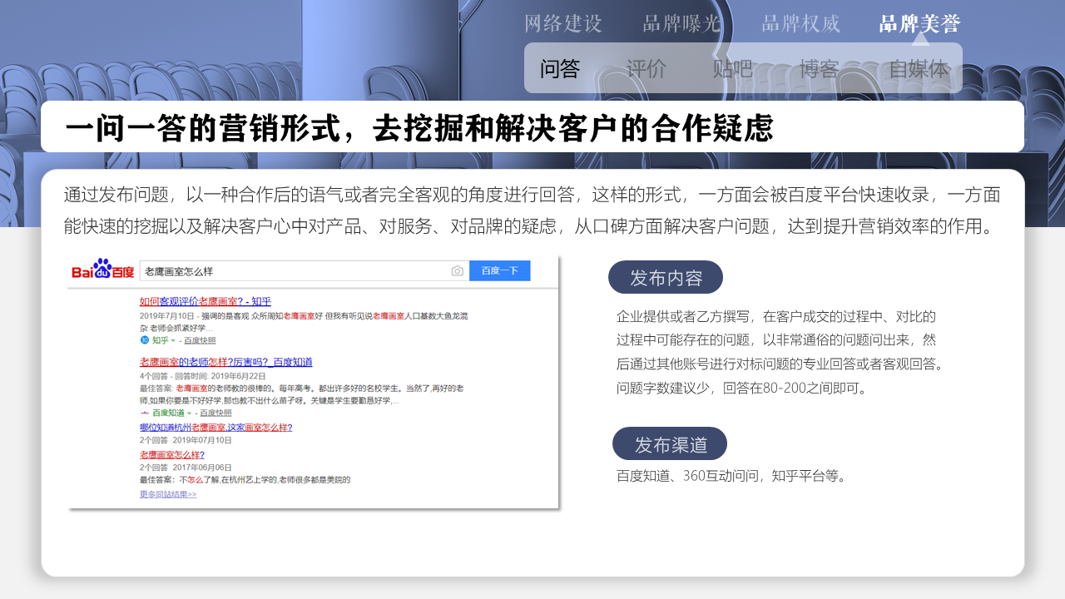Click the camera image-search icon

[x=458, y=270]
